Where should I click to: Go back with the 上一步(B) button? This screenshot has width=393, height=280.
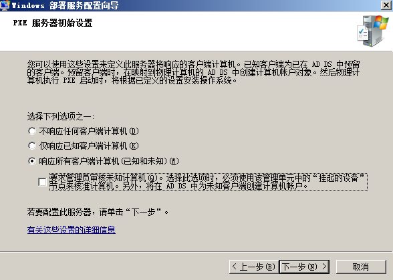point(254,267)
